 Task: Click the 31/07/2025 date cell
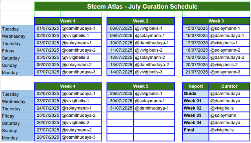(x=120, y=108)
